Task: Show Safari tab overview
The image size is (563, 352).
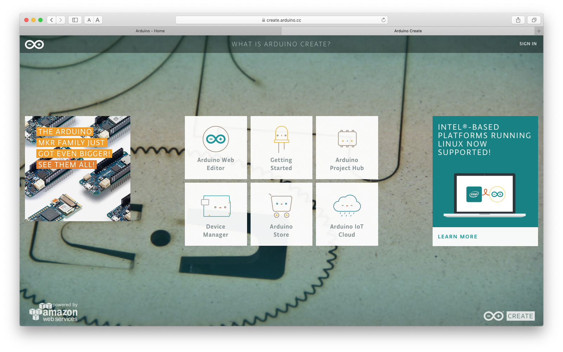Action: [x=534, y=20]
